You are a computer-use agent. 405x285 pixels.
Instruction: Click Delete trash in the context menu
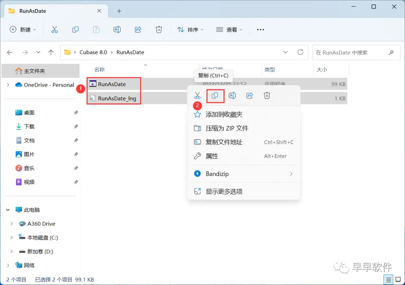pos(267,96)
